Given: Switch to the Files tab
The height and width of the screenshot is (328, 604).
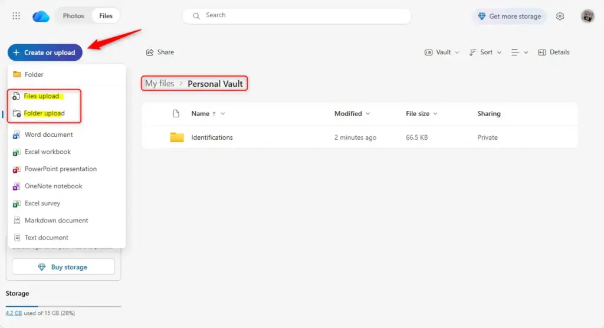Looking at the screenshot, I should (x=106, y=16).
